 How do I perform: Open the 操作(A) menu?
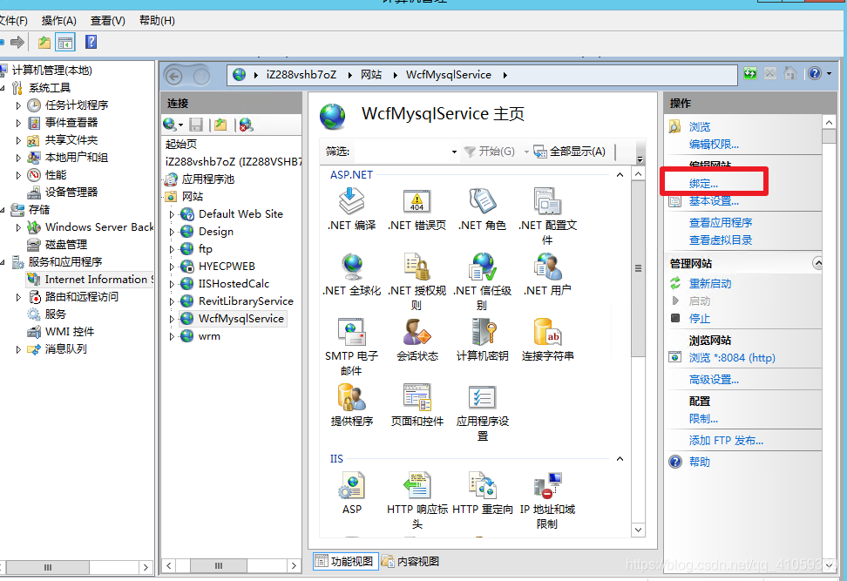click(x=59, y=21)
